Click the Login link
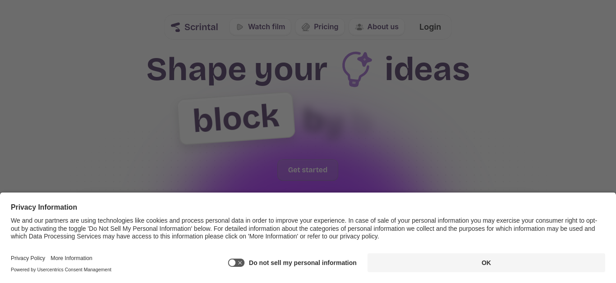This screenshot has width=616, height=283. point(430,27)
